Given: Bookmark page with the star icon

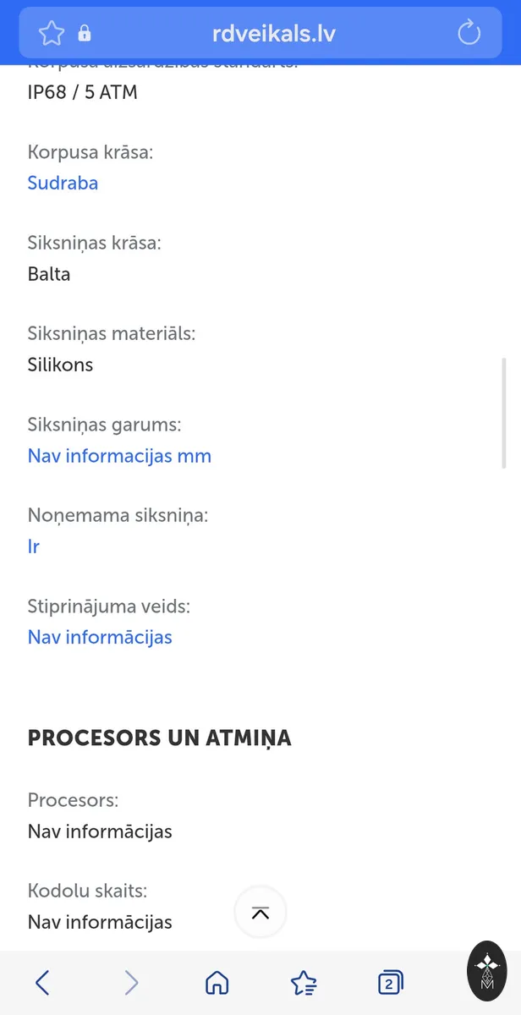Looking at the screenshot, I should [52, 33].
